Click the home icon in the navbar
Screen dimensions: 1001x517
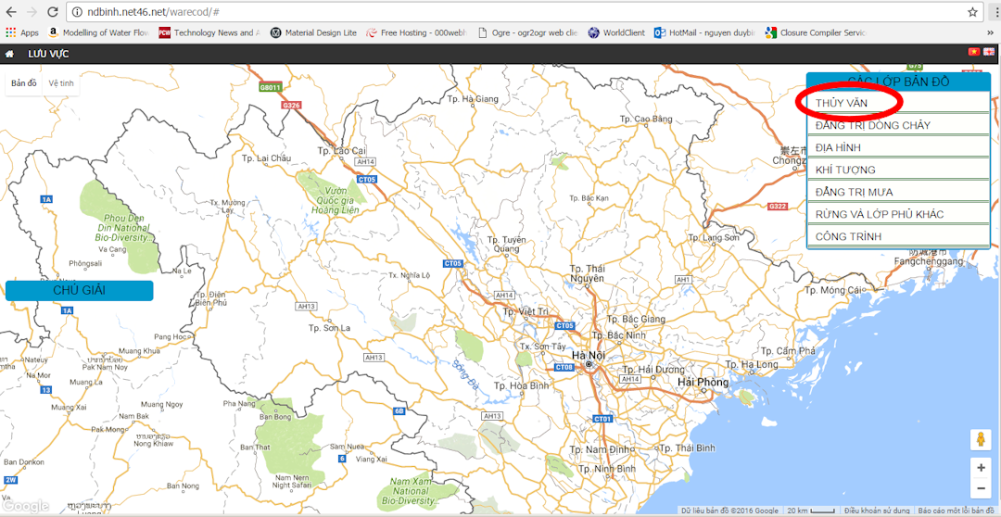[9, 54]
